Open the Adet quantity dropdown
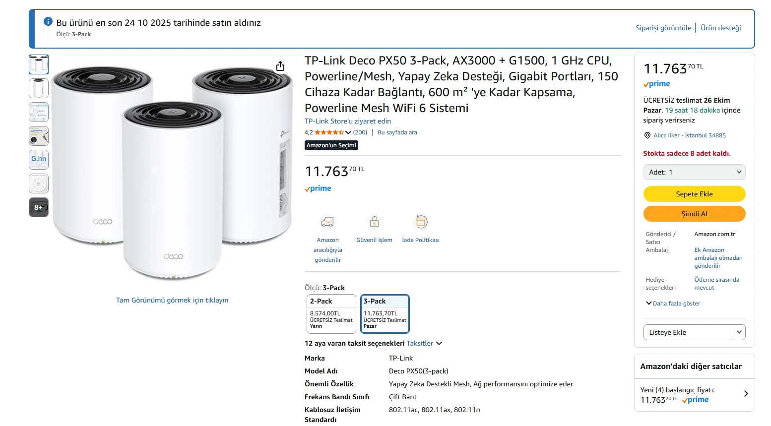The height and width of the screenshot is (426, 771). tap(694, 172)
